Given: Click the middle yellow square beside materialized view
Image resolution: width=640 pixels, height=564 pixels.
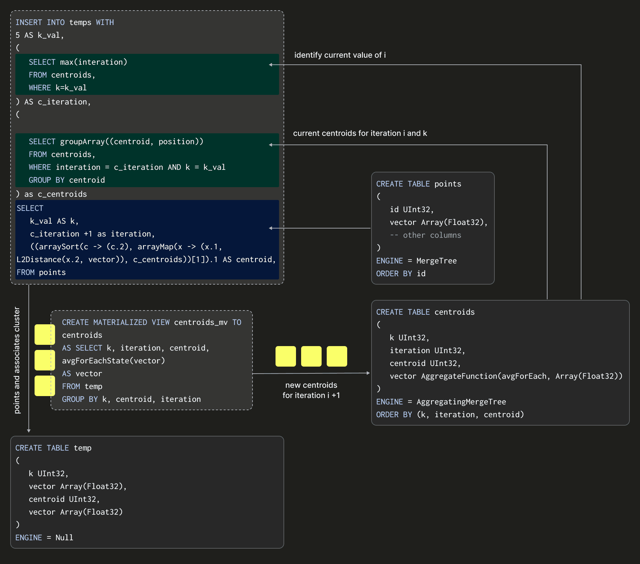Looking at the screenshot, I should (44, 360).
